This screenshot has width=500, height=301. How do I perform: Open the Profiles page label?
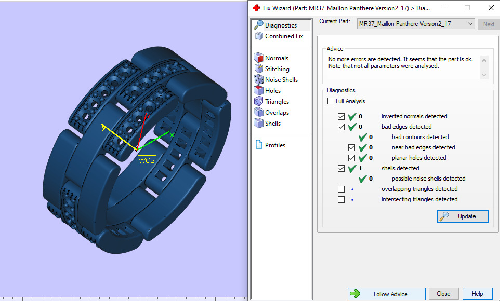point(275,145)
